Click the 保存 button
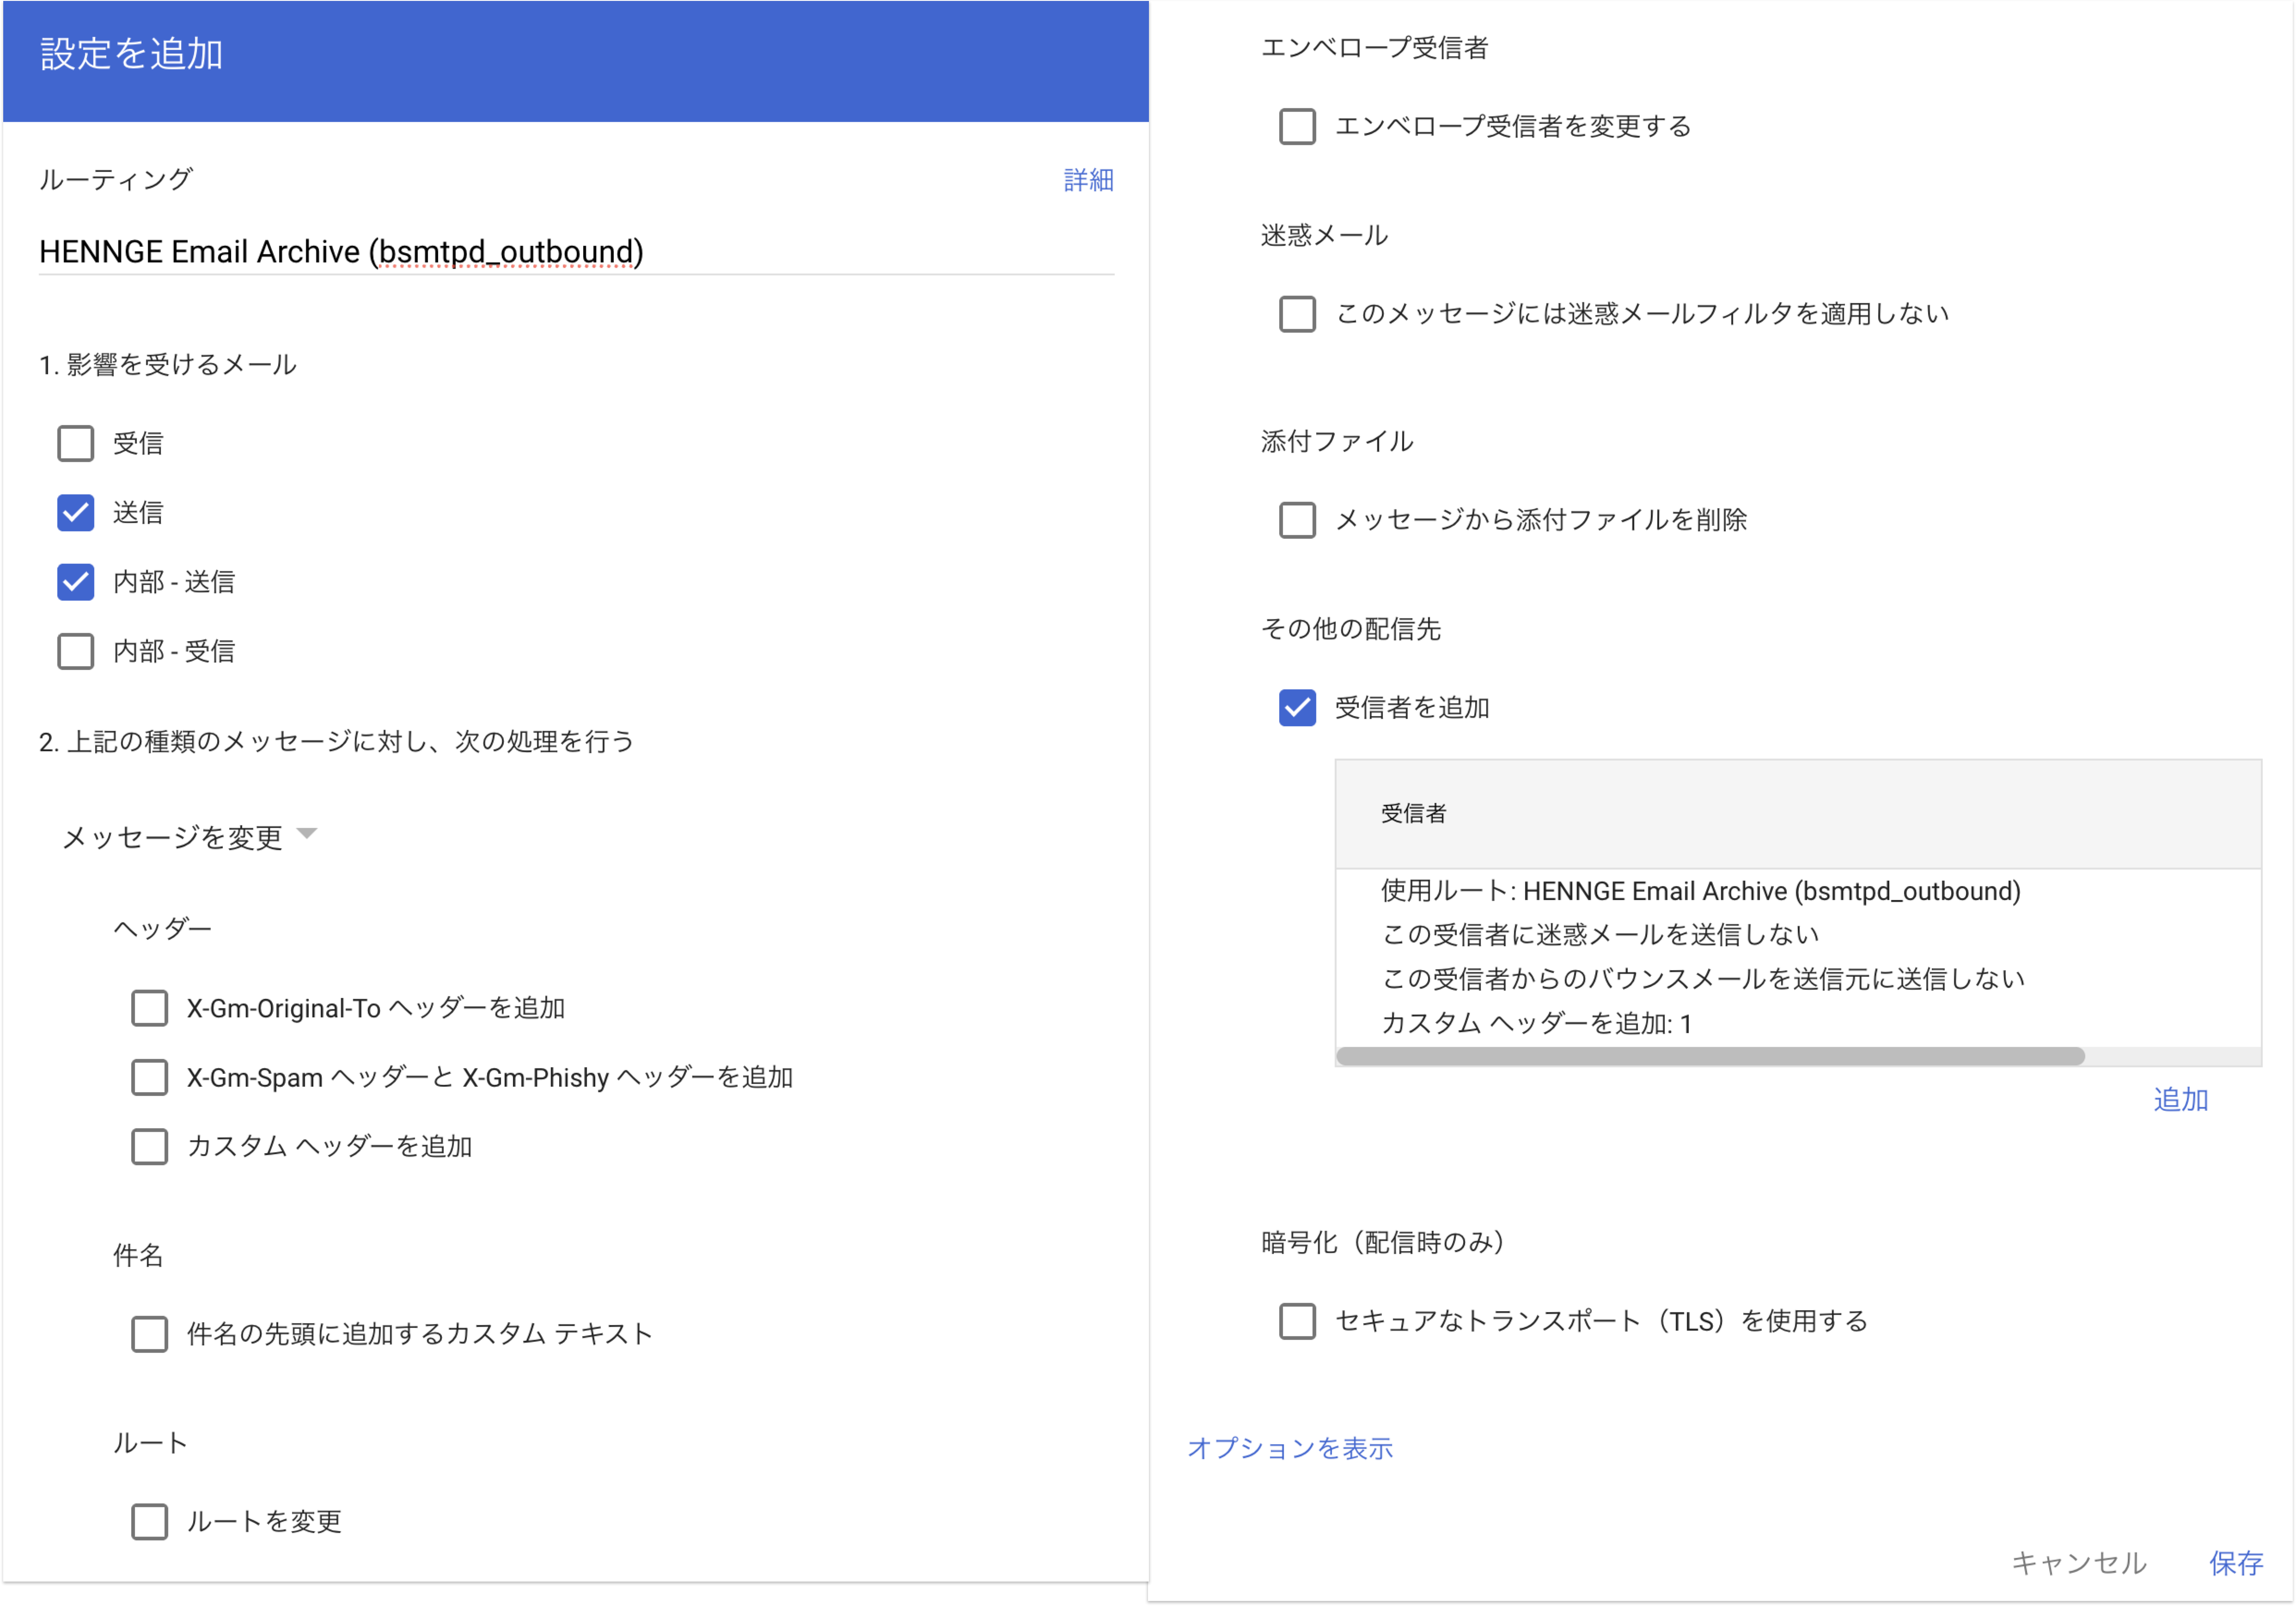 point(2236,1563)
